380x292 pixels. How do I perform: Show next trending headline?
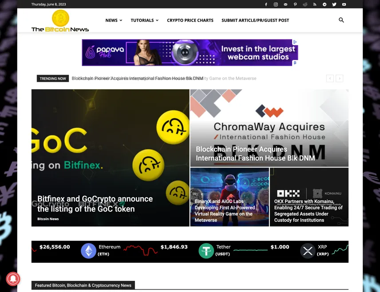340,78
